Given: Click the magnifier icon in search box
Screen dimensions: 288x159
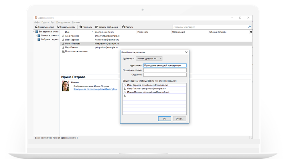Looking at the screenshot, I should (x=249, y=27).
